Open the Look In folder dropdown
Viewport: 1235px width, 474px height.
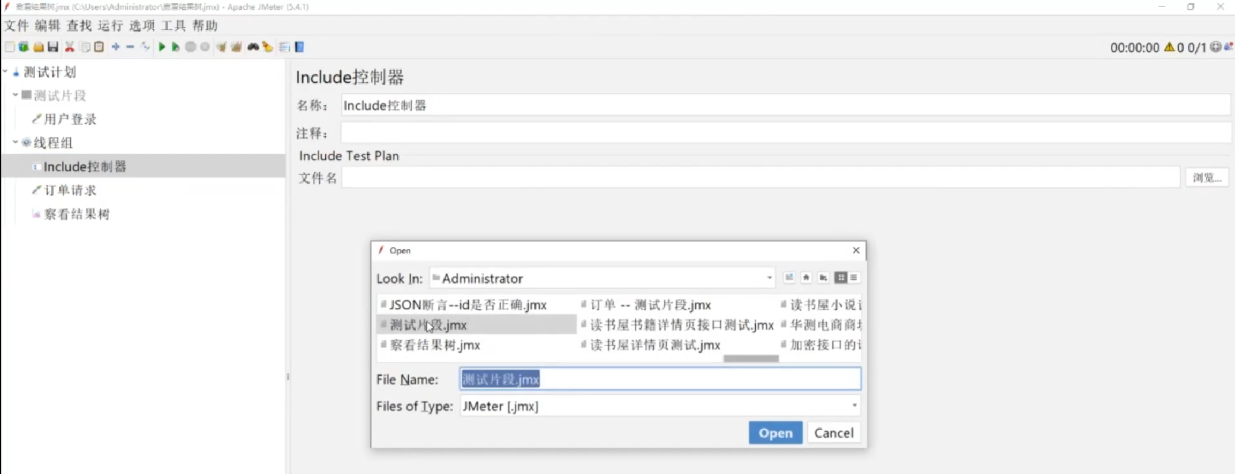769,278
